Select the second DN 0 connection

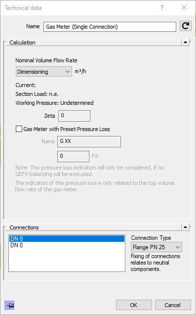pyautogui.click(x=67, y=245)
